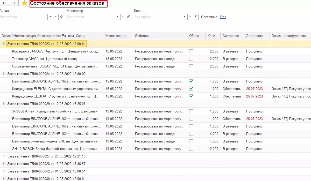Uncheck the Кондиционер ELEKTA дистанционным управлением checkbox

pyautogui.click(x=191, y=89)
